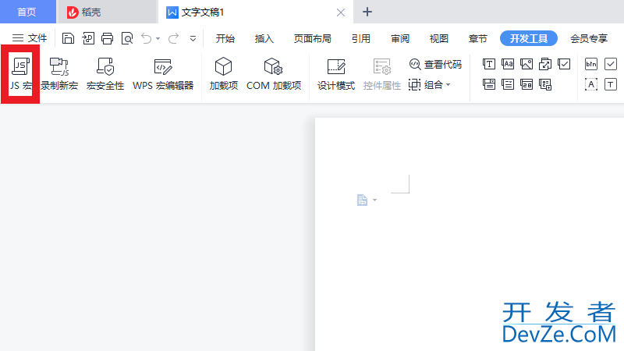Expand quick access toolbar customize arrow
The image size is (624, 351).
193,38
